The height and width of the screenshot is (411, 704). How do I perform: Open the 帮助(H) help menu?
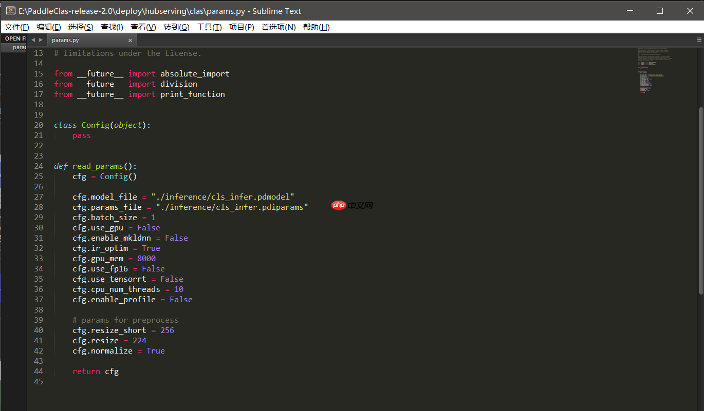click(317, 27)
